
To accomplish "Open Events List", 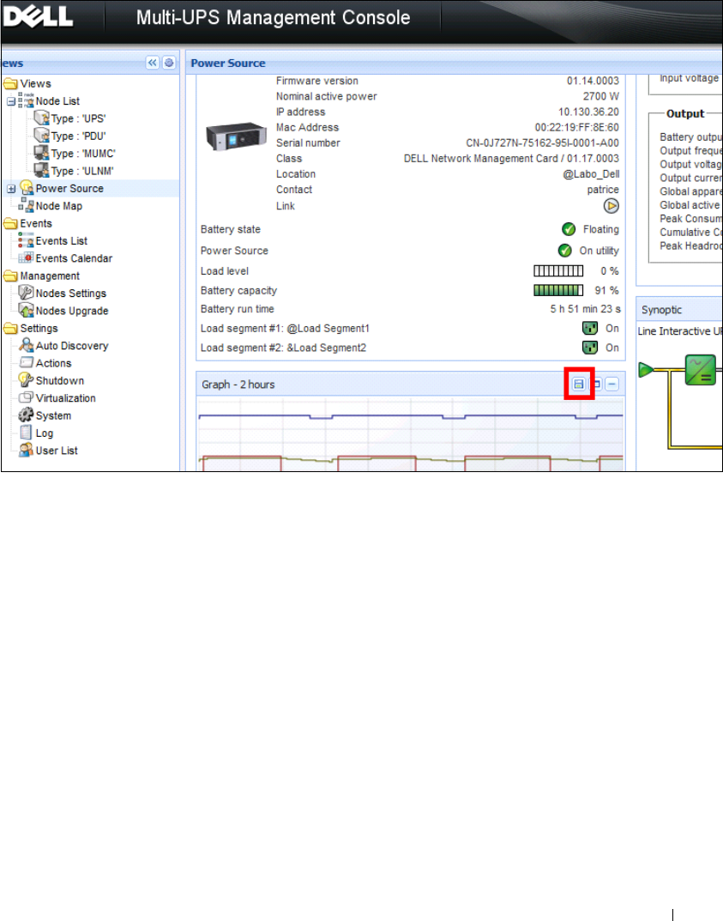I will (x=61, y=241).
